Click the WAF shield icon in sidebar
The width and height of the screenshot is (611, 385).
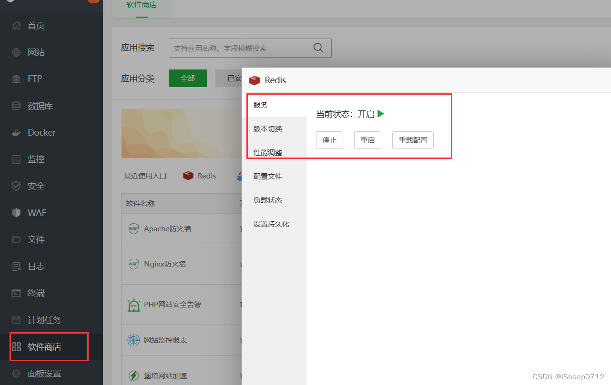pos(17,213)
